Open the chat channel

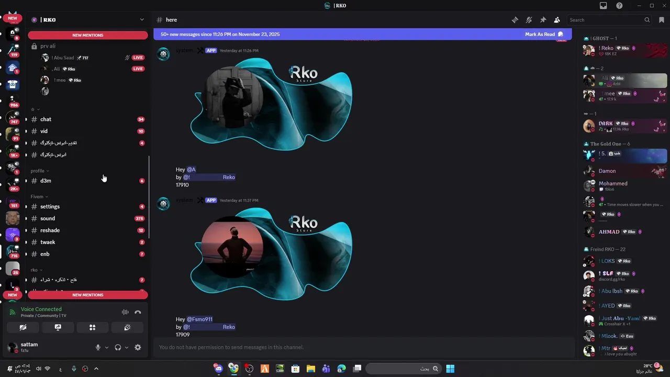[88, 119]
